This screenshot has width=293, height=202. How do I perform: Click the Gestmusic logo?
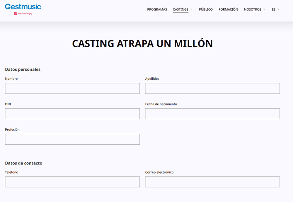(x=23, y=7)
